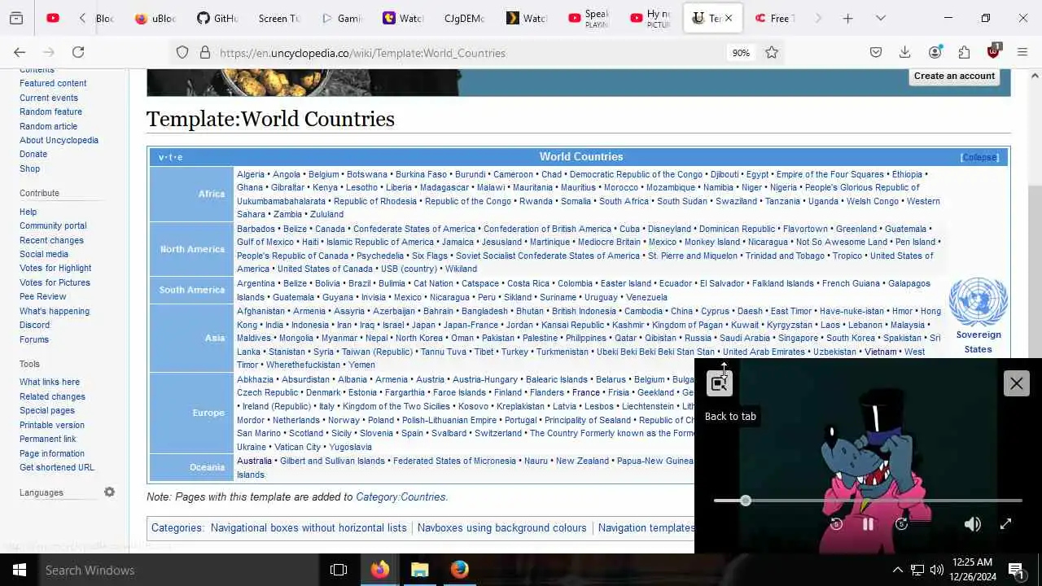Bookmark this page with the star icon
1042x586 pixels.
tap(772, 52)
